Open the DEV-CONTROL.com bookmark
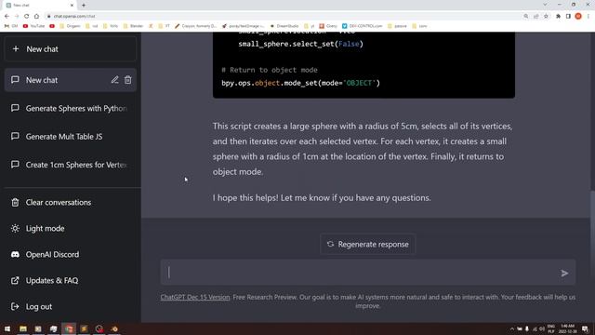This screenshot has height=335, width=595. click(x=362, y=26)
